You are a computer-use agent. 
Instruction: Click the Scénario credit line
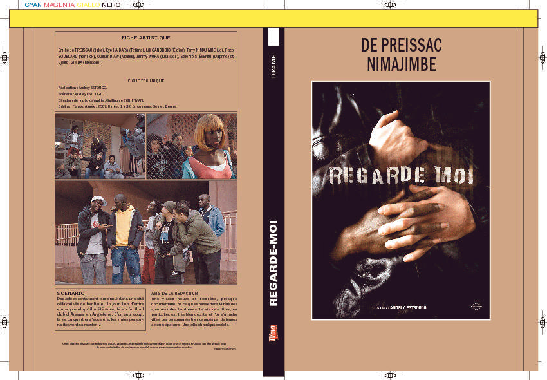tap(81, 94)
